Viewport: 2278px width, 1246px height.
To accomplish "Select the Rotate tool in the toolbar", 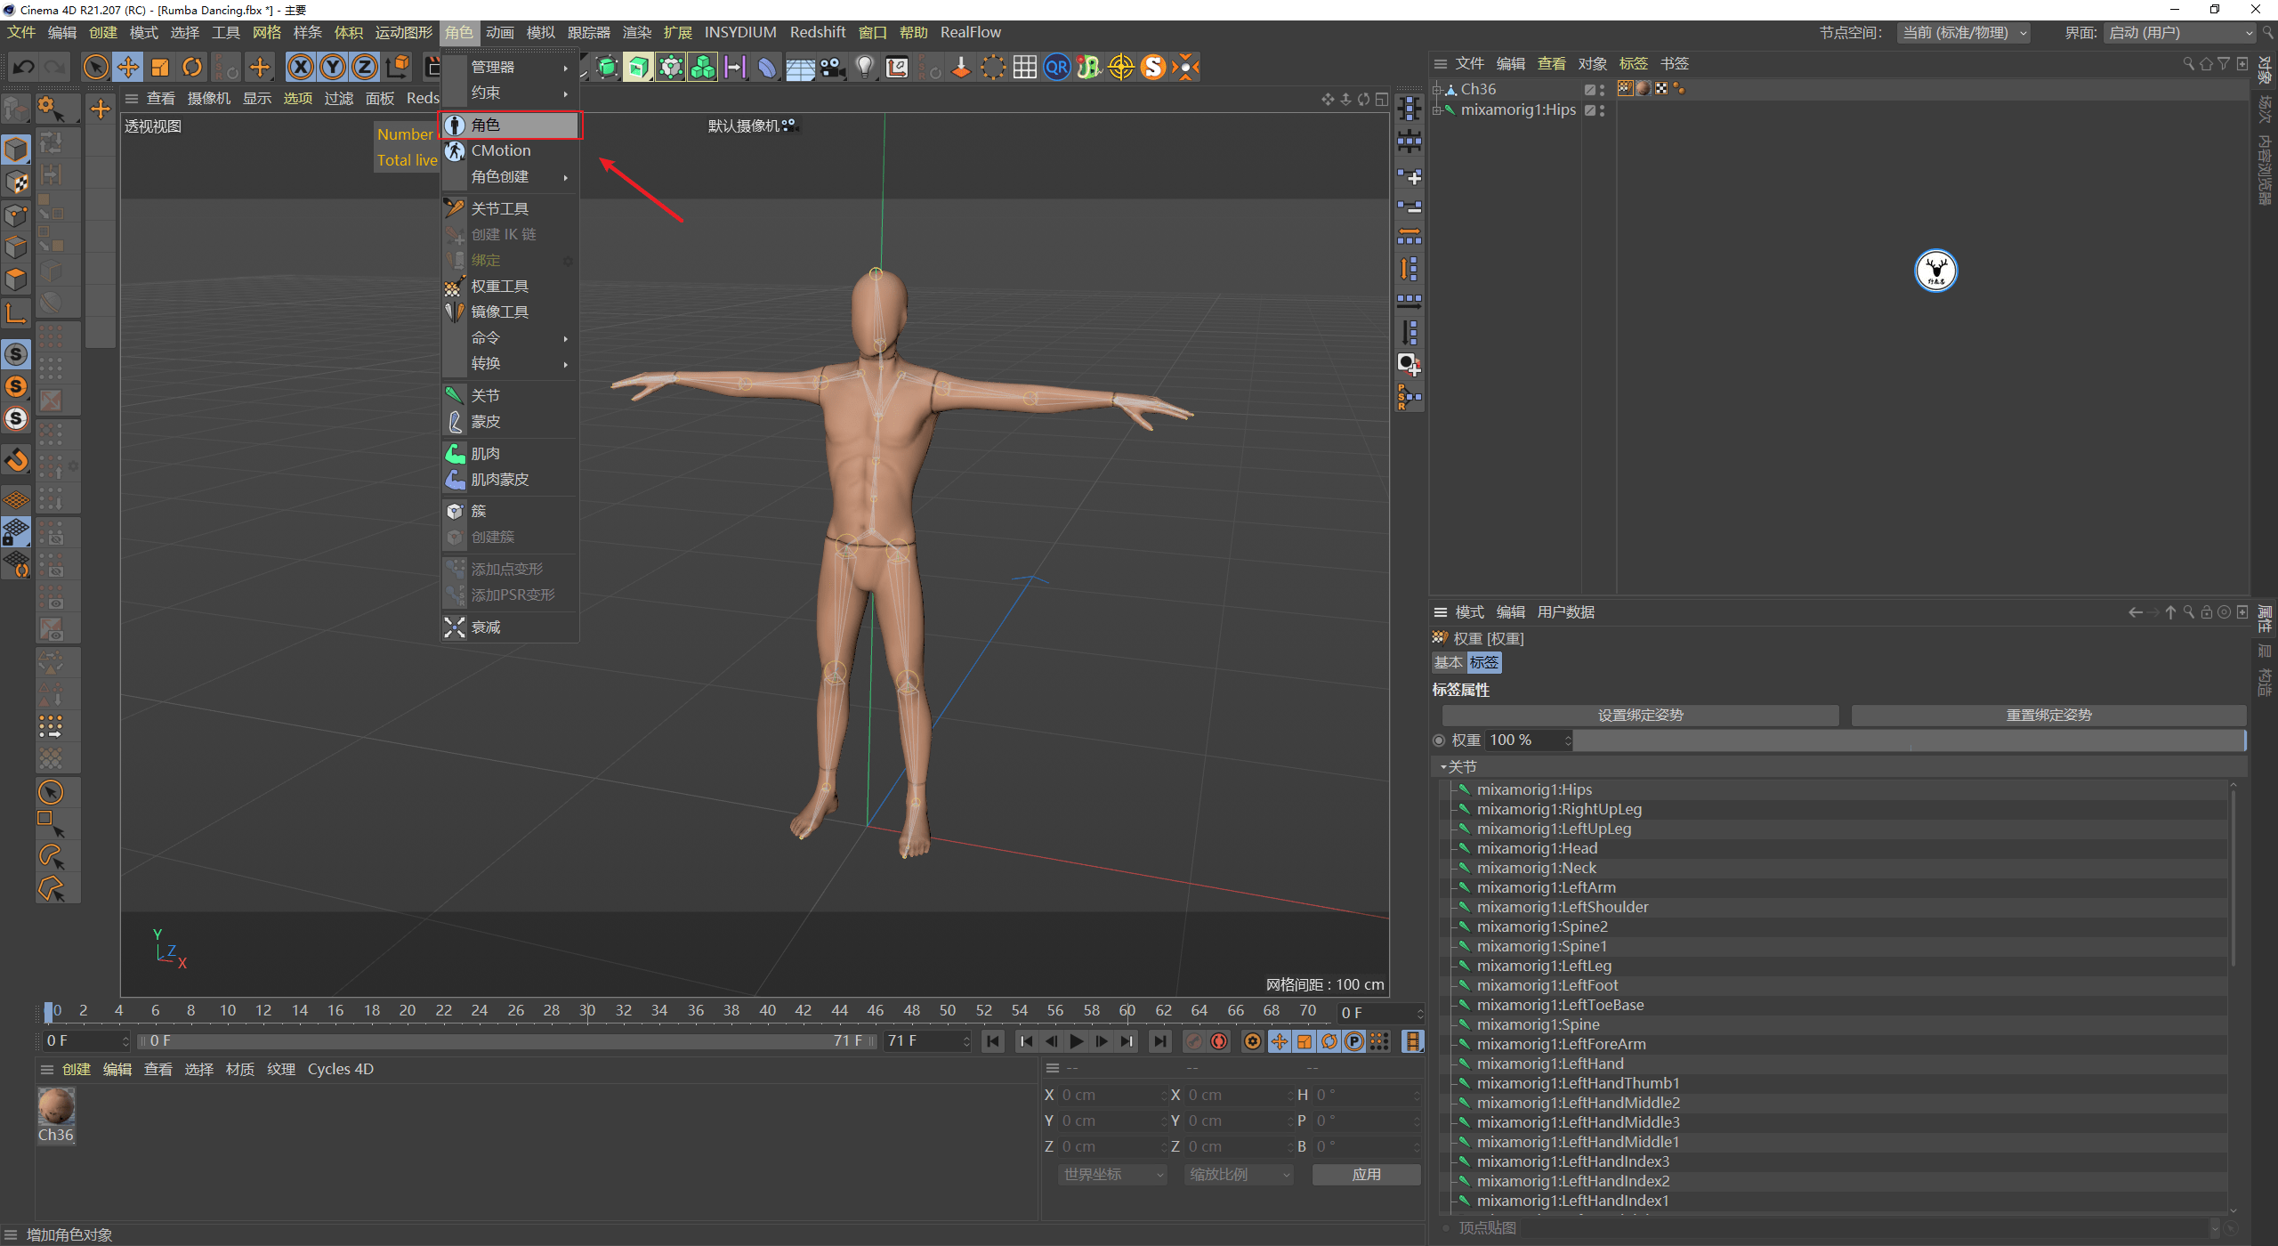I will (192, 67).
